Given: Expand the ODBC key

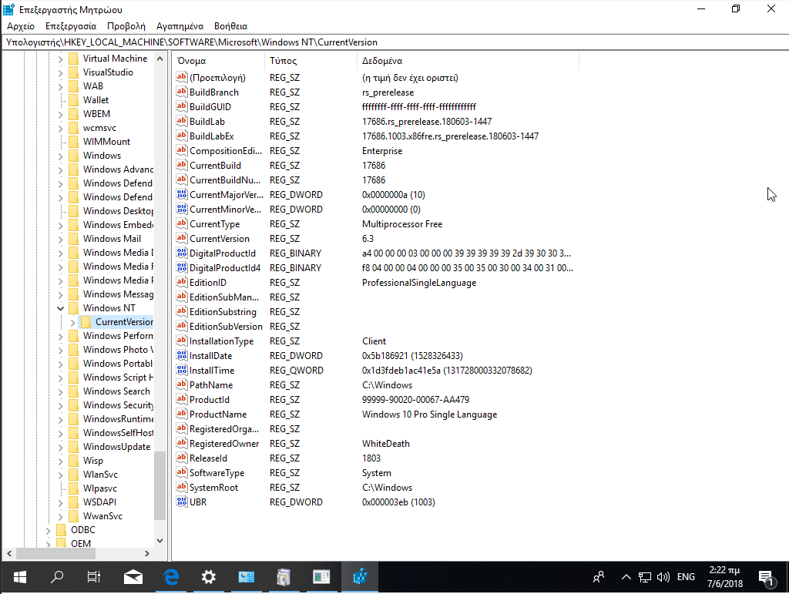Looking at the screenshot, I should point(49,530).
